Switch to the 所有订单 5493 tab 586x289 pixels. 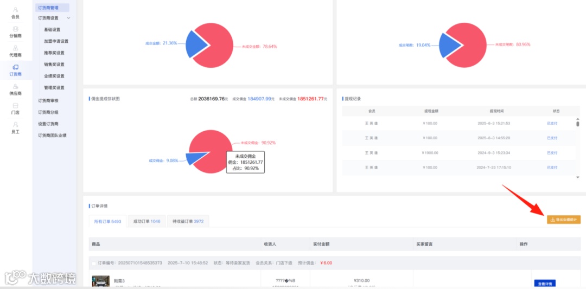[x=107, y=221]
